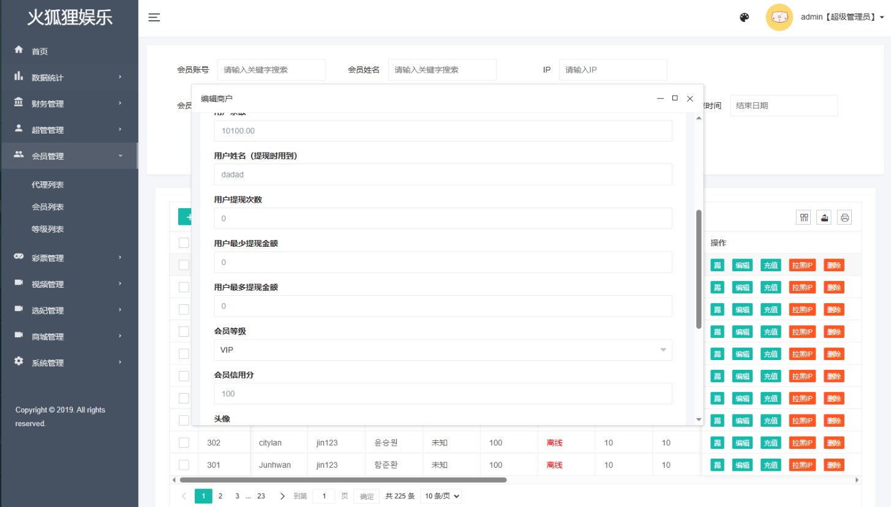Tick the checkbox for row 301
The image size is (891, 507).
coord(184,465)
